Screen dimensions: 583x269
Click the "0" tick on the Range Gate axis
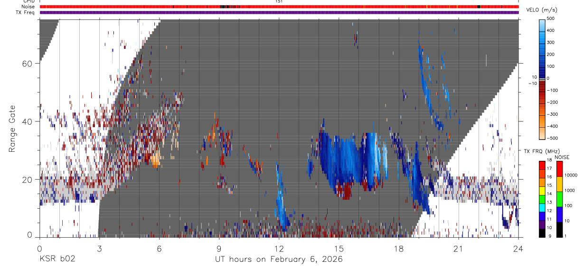[x=29, y=234]
